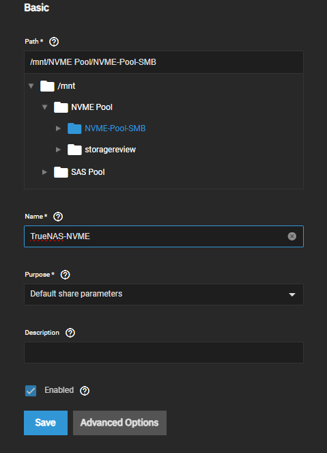The image size is (327, 453).
Task: Open the help tooltip next to Path
Action: click(54, 42)
